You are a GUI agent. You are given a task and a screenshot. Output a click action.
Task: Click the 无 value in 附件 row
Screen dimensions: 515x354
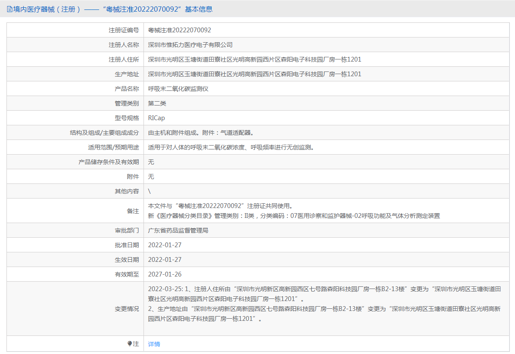click(x=151, y=177)
